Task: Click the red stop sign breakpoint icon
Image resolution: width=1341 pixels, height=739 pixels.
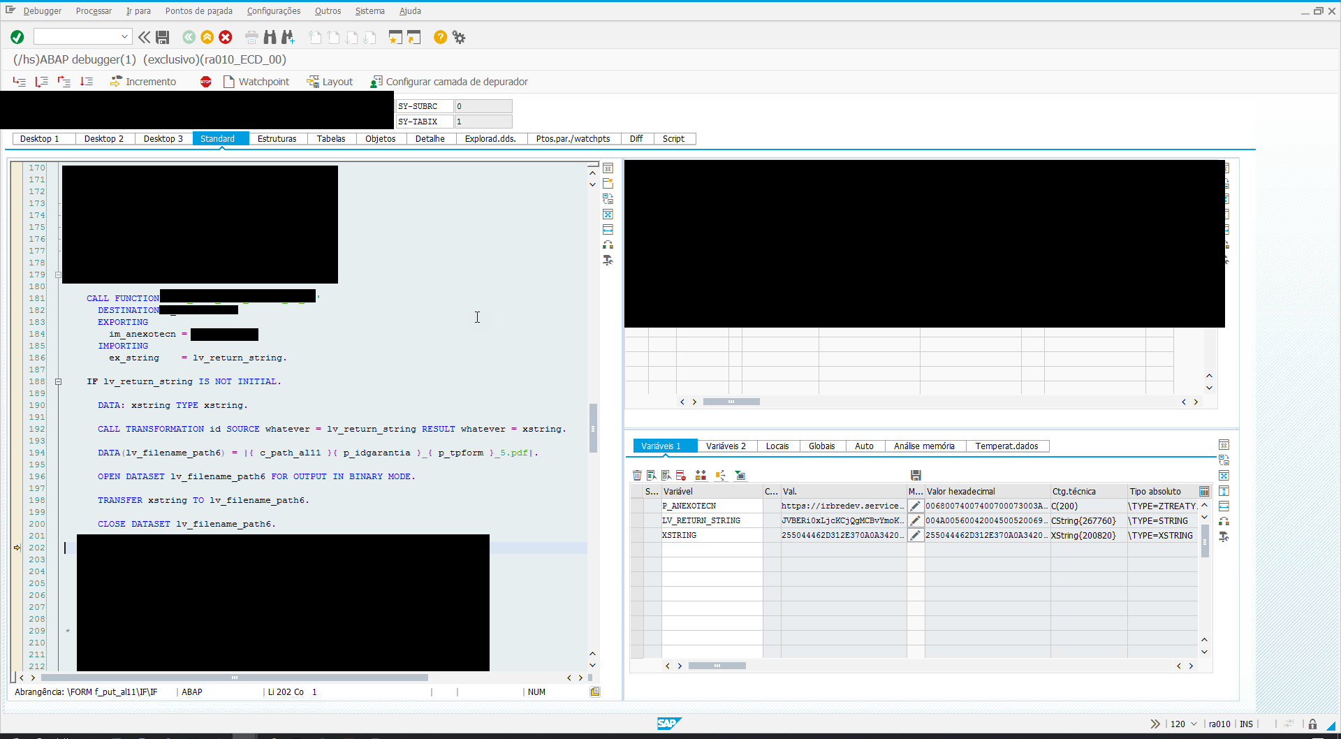Action: (x=205, y=82)
